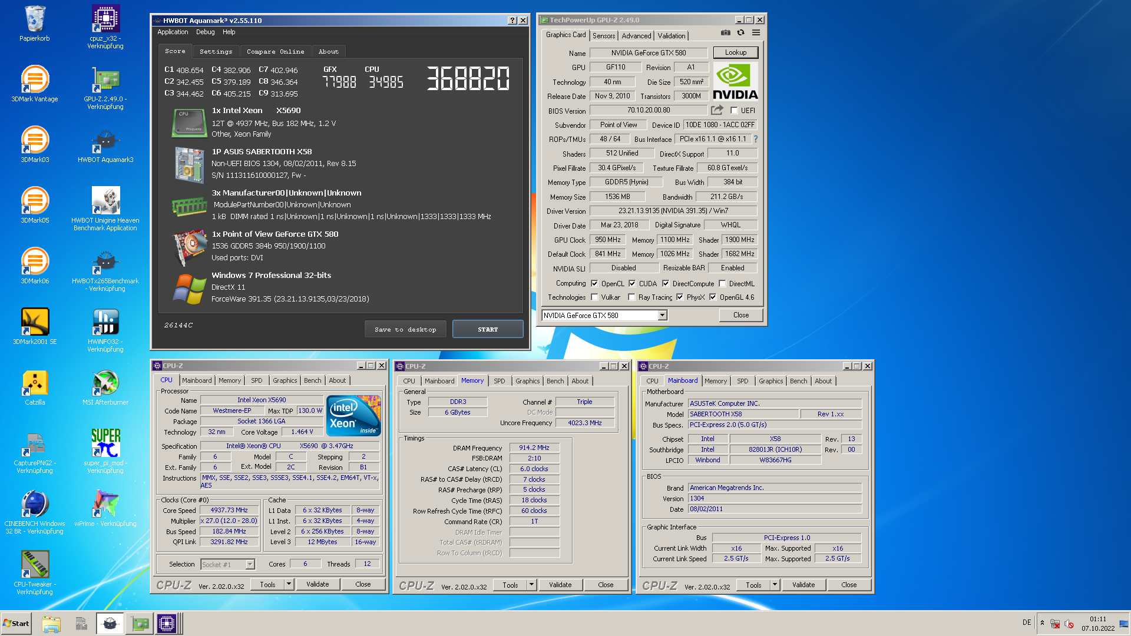1131x636 pixels.
Task: Switch to Settings tab in Aquamark
Action: 216,51
